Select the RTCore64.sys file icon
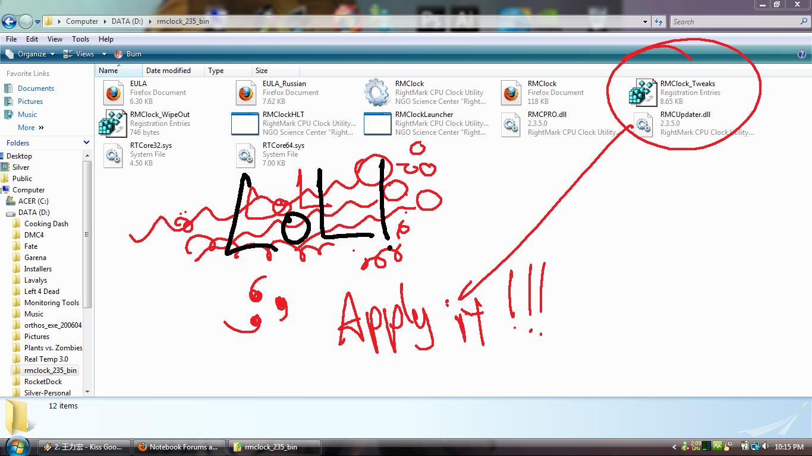The height and width of the screenshot is (456, 812). pos(246,155)
